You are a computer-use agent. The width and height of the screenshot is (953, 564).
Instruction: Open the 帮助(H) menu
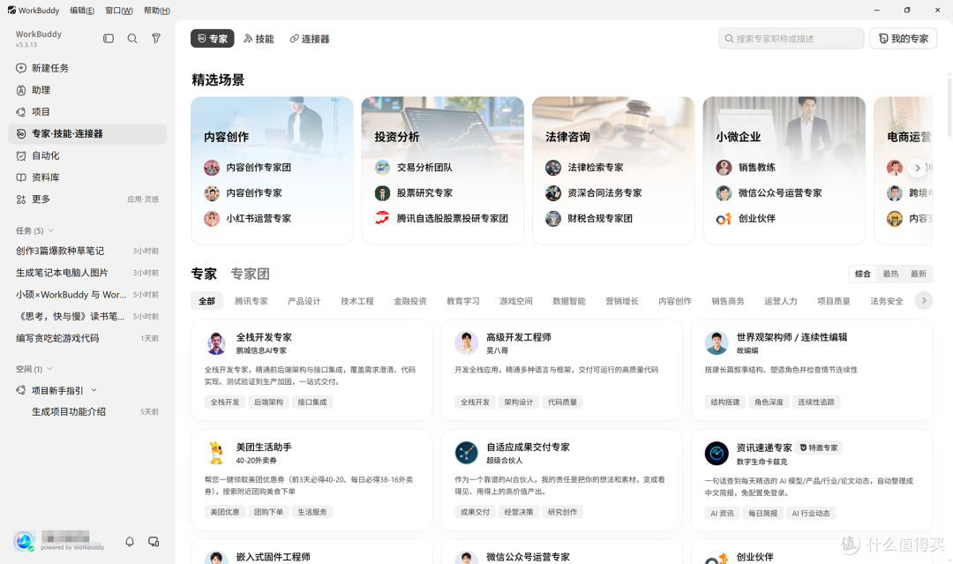157,11
